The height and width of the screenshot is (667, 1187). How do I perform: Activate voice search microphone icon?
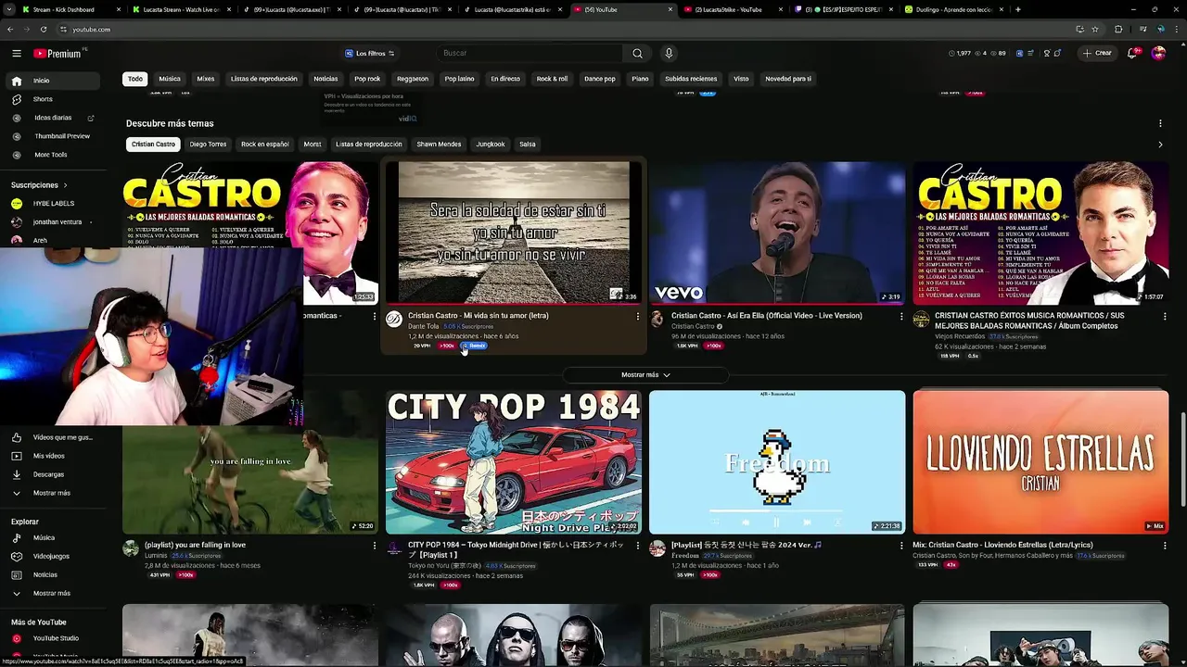tap(669, 54)
